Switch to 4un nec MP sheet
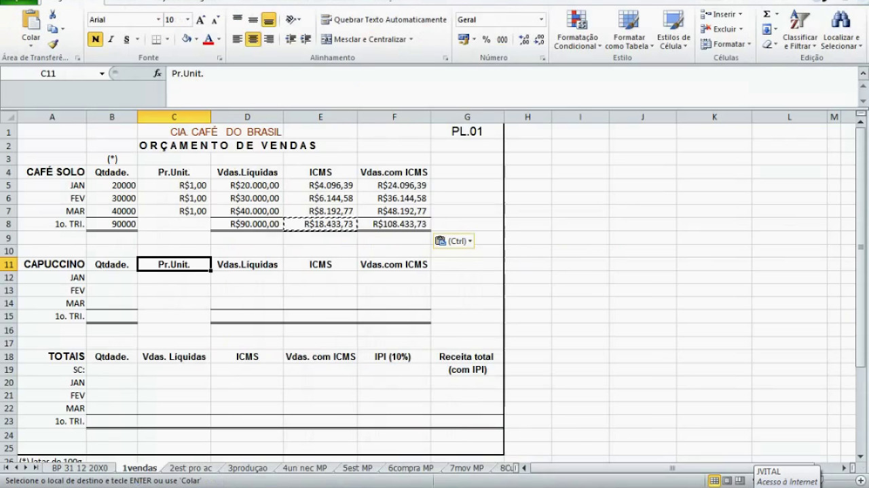869x488 pixels. (x=305, y=468)
